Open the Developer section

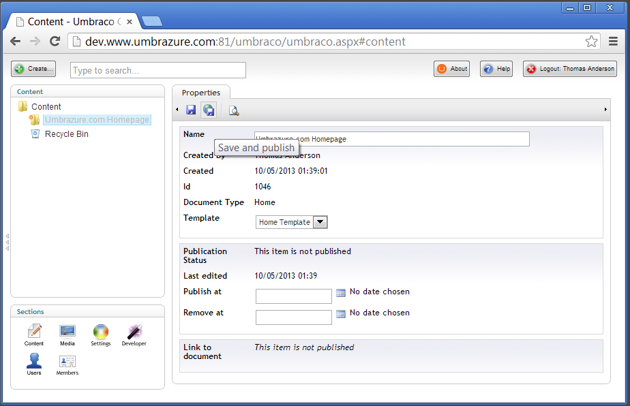tap(134, 334)
